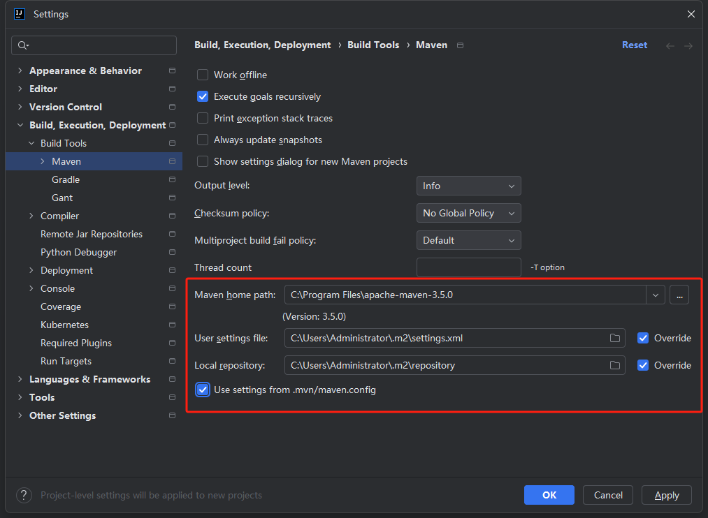Click project-level icon in Gant row
Viewport: 708px width, 518px height.
coord(172,198)
